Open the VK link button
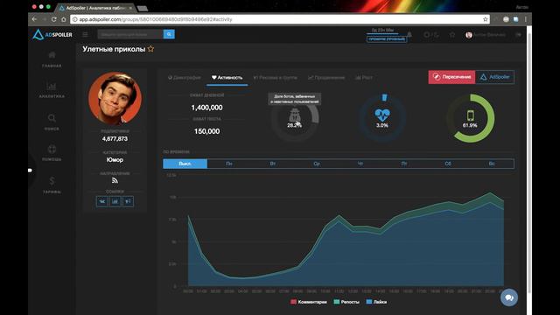Image resolution: width=560 pixels, height=315 pixels. coord(101,201)
